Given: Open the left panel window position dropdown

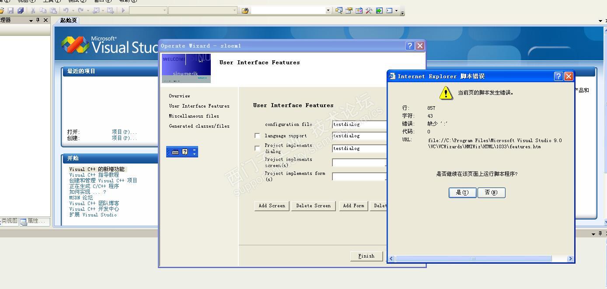Looking at the screenshot, I should click(x=31, y=21).
